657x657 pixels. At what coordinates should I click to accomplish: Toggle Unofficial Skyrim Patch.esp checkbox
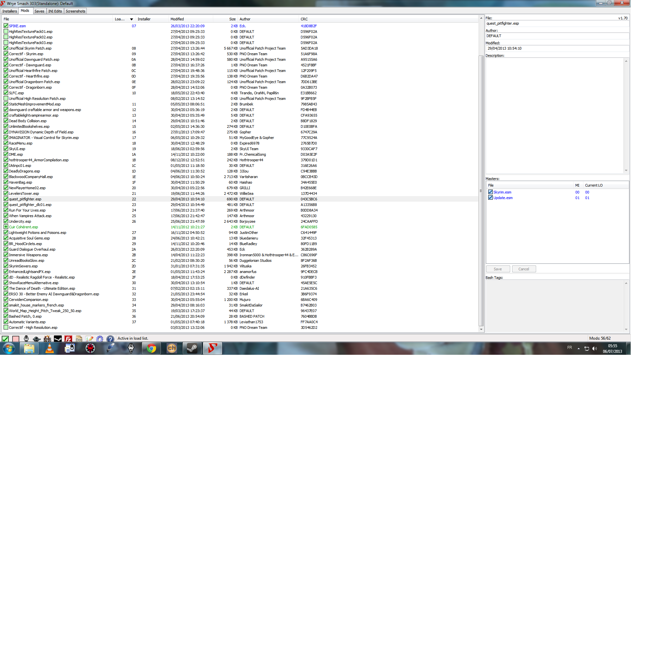point(6,48)
